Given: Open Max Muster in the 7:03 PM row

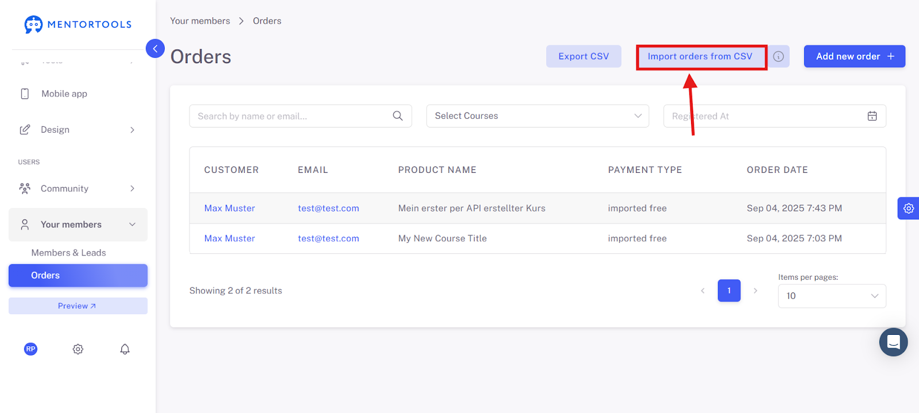Looking at the screenshot, I should [x=230, y=238].
